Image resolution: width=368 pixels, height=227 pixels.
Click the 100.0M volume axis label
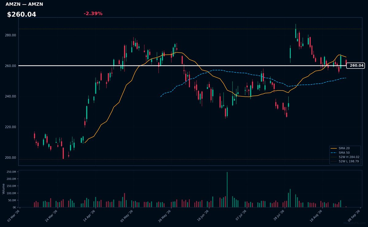pos(11,193)
